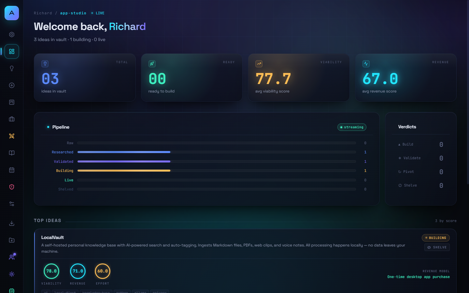The width and height of the screenshot is (469, 293).
Task: Click the Shelved pipeline stage label
Action: 66,189
